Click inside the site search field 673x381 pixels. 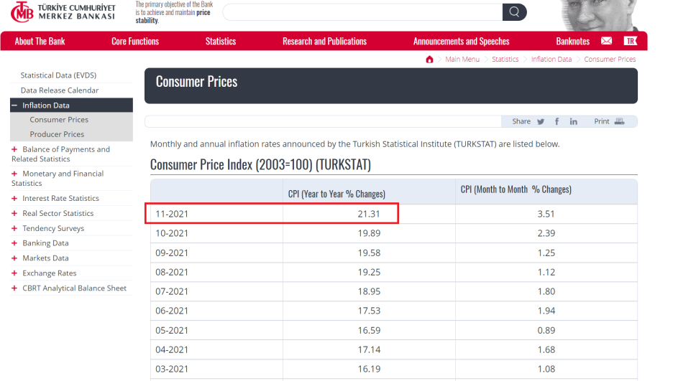(362, 12)
